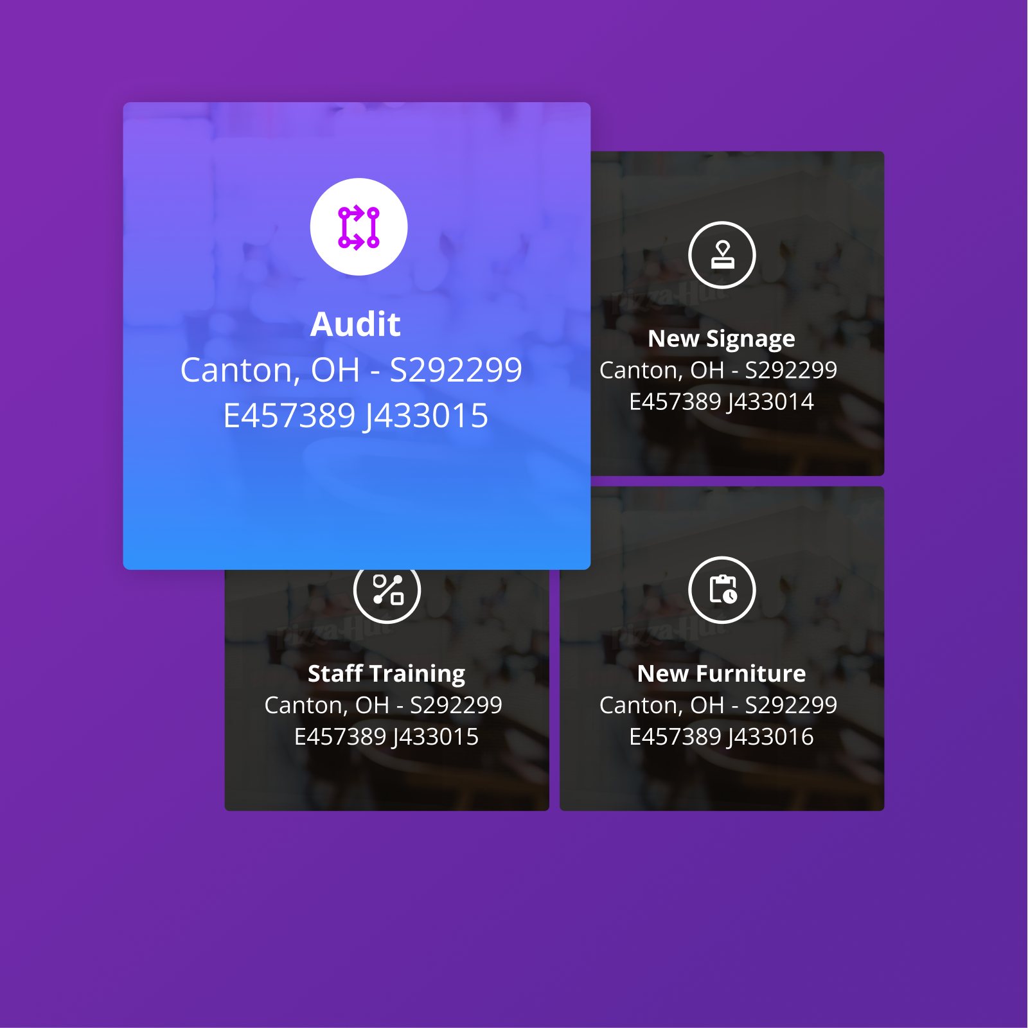Click the Audit workflow icon in white circle
This screenshot has height=1028, width=1028.
359,227
